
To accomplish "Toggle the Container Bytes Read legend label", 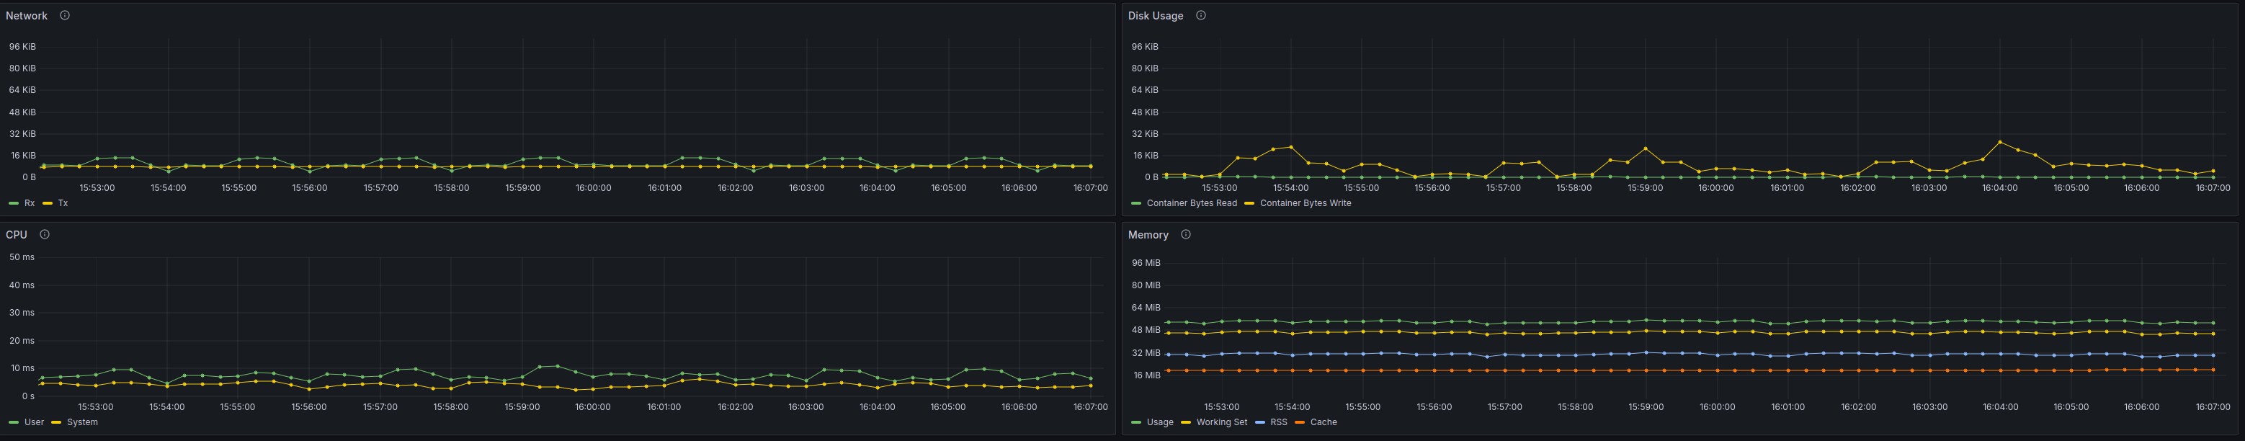I will pos(1190,203).
